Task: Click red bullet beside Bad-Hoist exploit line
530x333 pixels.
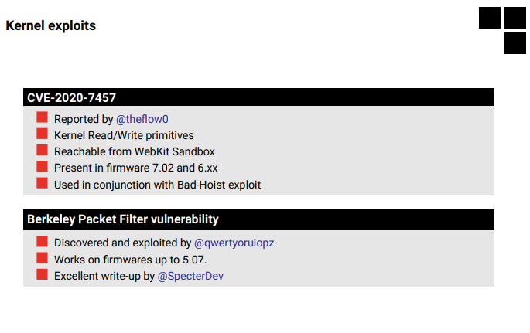Action: (x=43, y=183)
